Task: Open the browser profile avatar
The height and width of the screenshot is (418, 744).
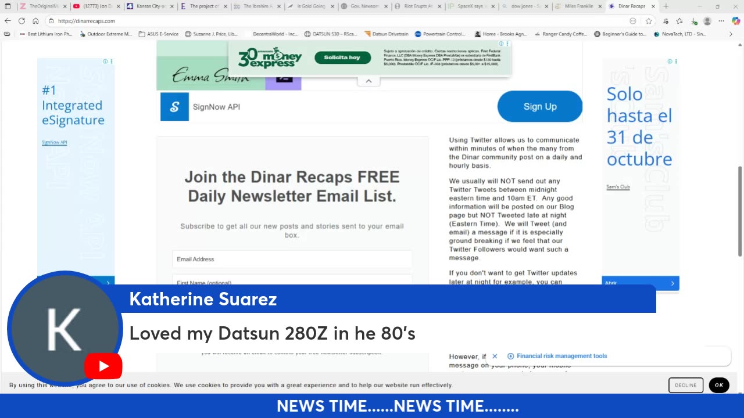Action: pyautogui.click(x=707, y=21)
